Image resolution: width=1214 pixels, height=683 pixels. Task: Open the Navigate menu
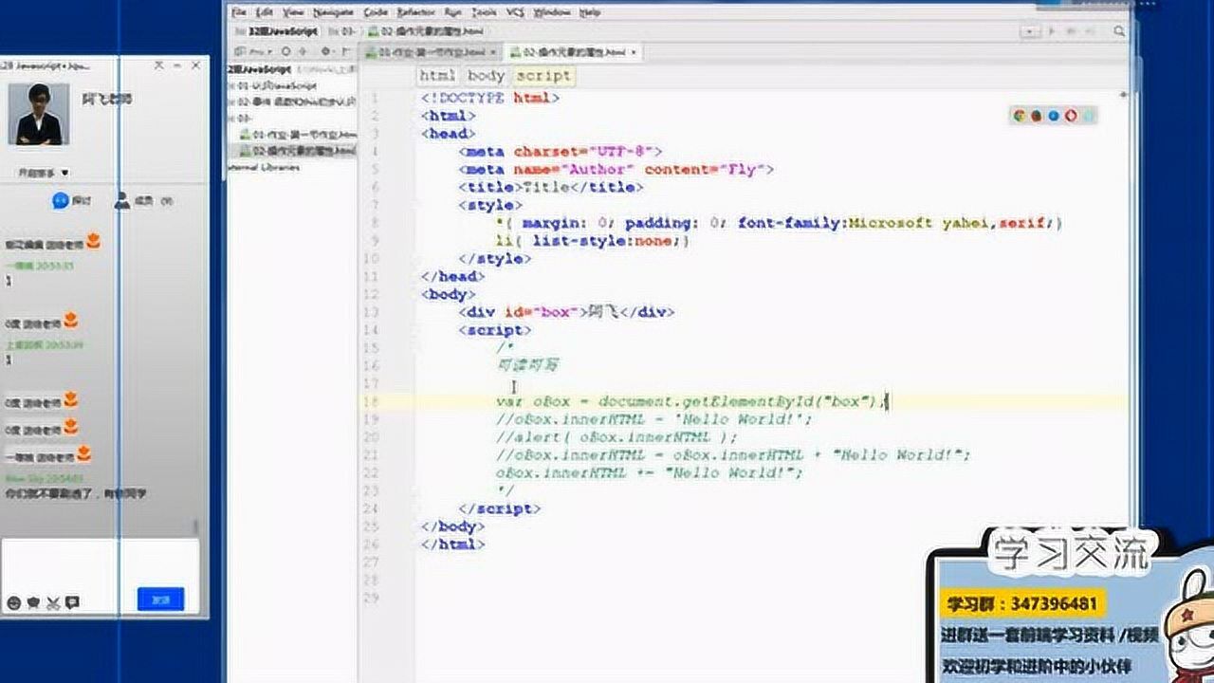coord(333,12)
